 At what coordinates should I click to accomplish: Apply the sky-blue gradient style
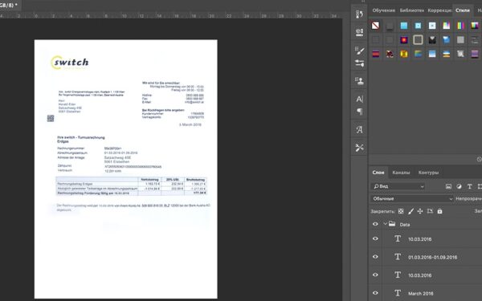[432, 54]
